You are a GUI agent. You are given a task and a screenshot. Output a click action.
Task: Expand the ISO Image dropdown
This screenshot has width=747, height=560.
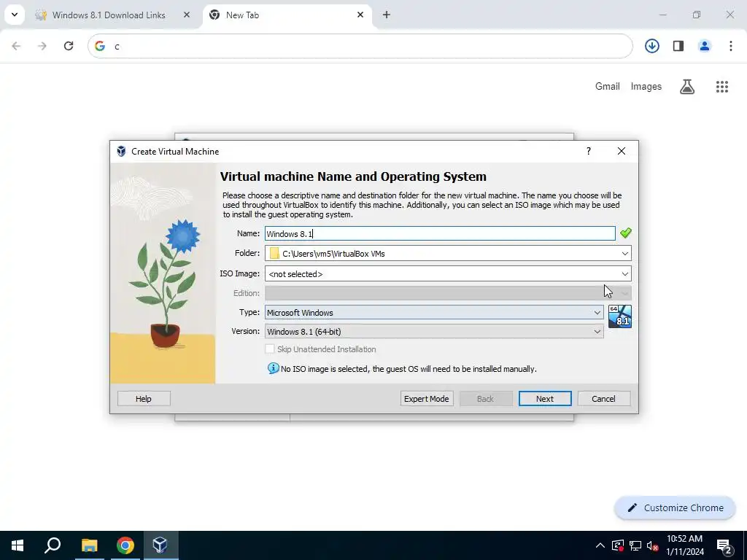[x=624, y=274]
